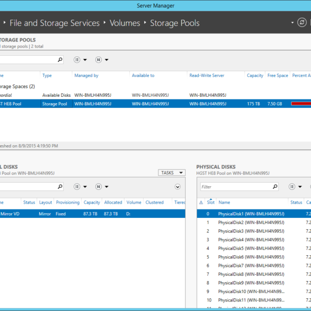The image size is (311, 311).
Task: Expand dropdown arrow beside Storage Pools list options
Action: coord(85,60)
